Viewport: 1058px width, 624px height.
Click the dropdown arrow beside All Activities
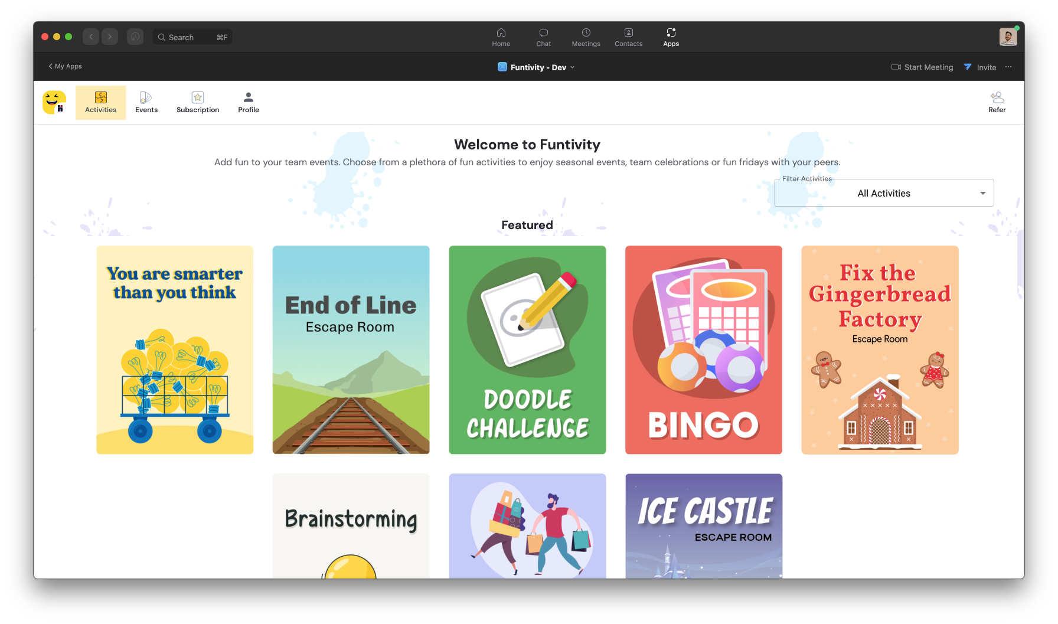pyautogui.click(x=983, y=194)
